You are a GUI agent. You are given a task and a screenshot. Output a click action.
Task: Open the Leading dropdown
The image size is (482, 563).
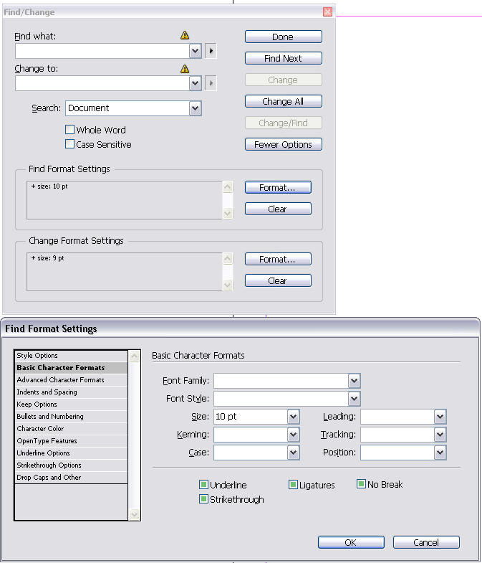[440, 417]
